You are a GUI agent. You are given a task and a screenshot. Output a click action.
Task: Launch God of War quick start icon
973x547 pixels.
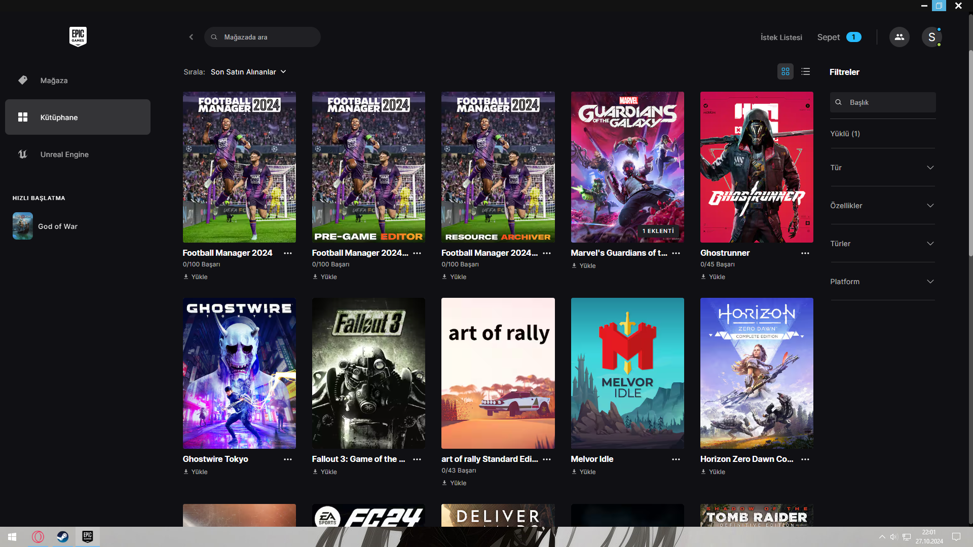click(x=23, y=226)
